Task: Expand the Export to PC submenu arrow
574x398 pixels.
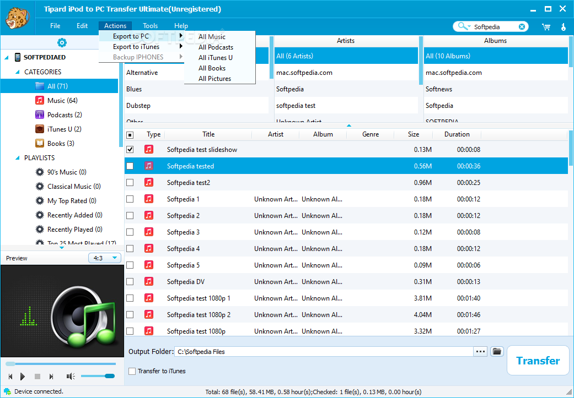Action: point(181,35)
